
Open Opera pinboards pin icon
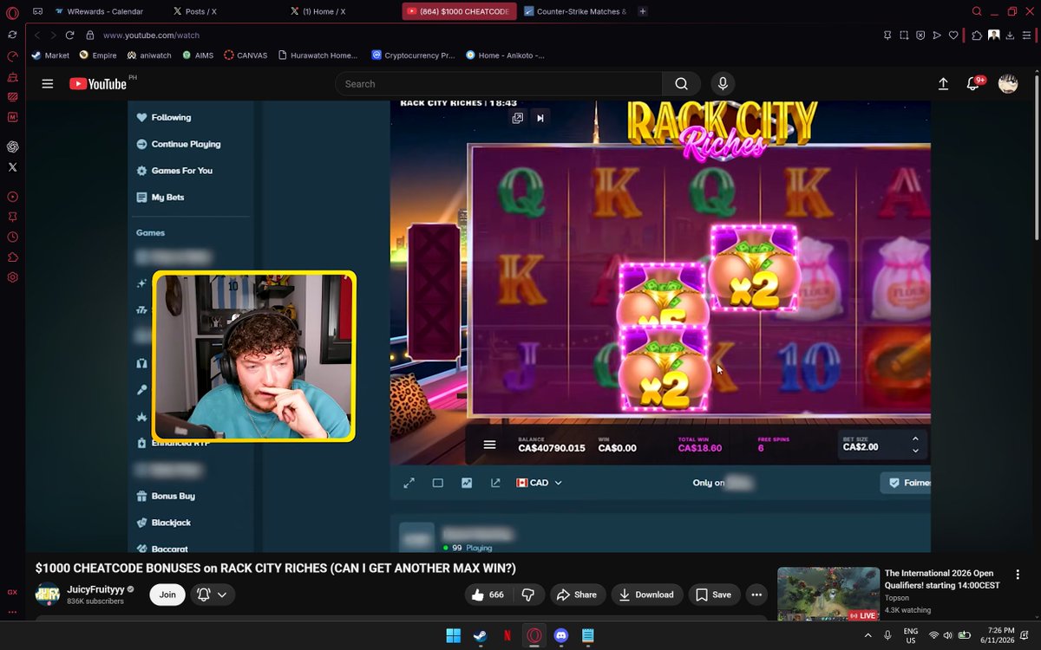(887, 36)
